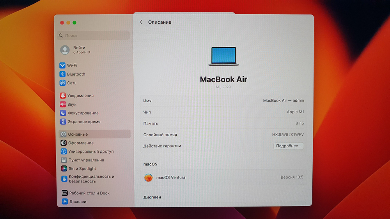Image resolution: width=390 pixels, height=219 pixels.
Task: Click the Apple M1 chip value
Action: click(295, 112)
